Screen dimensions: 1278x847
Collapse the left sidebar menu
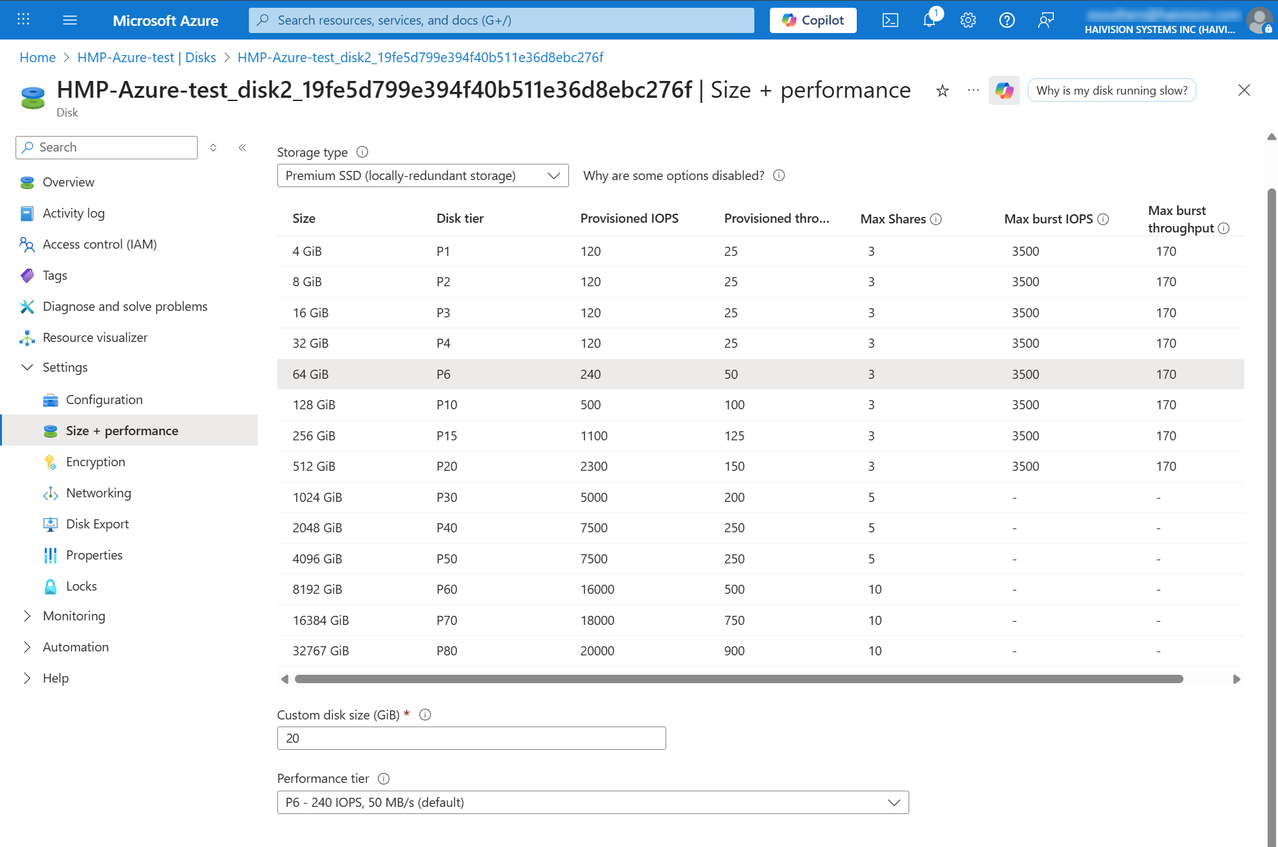pos(242,148)
